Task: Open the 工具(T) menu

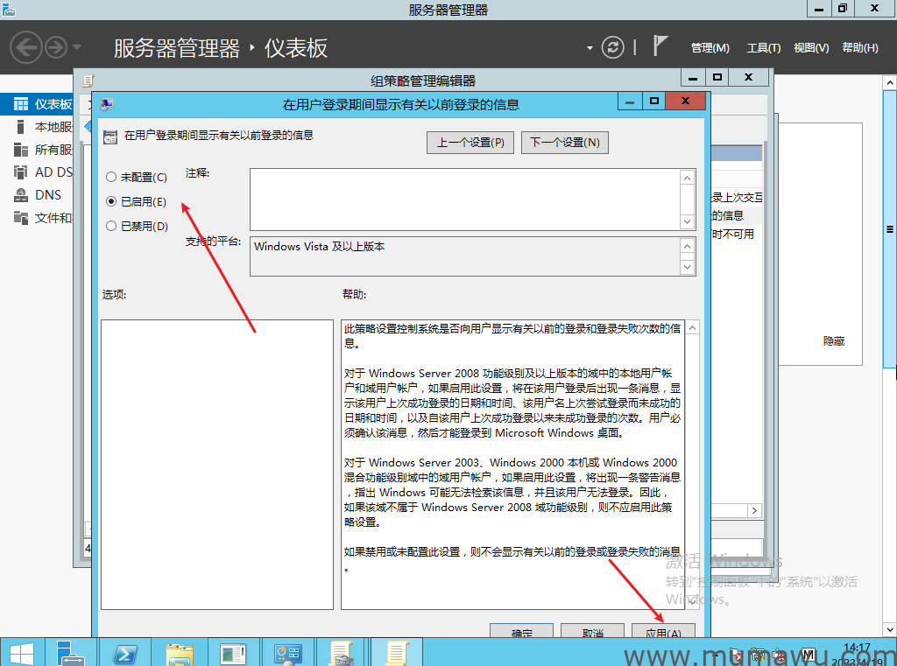Action: pyautogui.click(x=763, y=48)
